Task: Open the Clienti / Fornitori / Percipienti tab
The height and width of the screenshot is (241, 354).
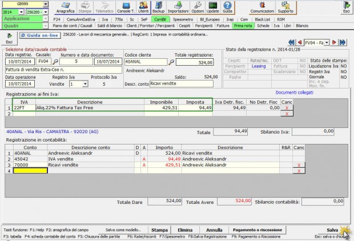Action: click(151, 26)
